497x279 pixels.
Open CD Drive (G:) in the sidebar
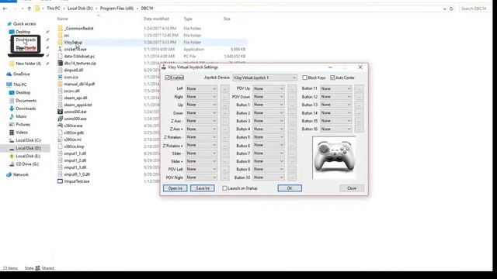point(27,164)
